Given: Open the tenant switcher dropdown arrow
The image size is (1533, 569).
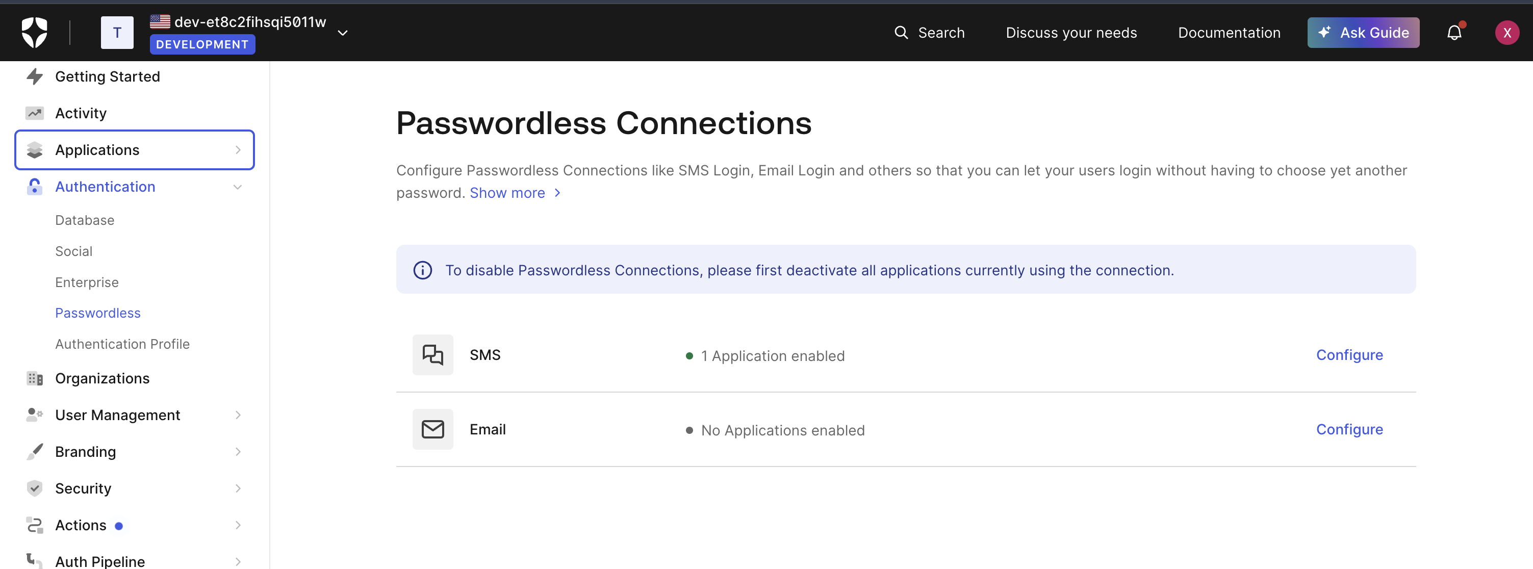Looking at the screenshot, I should (x=343, y=33).
